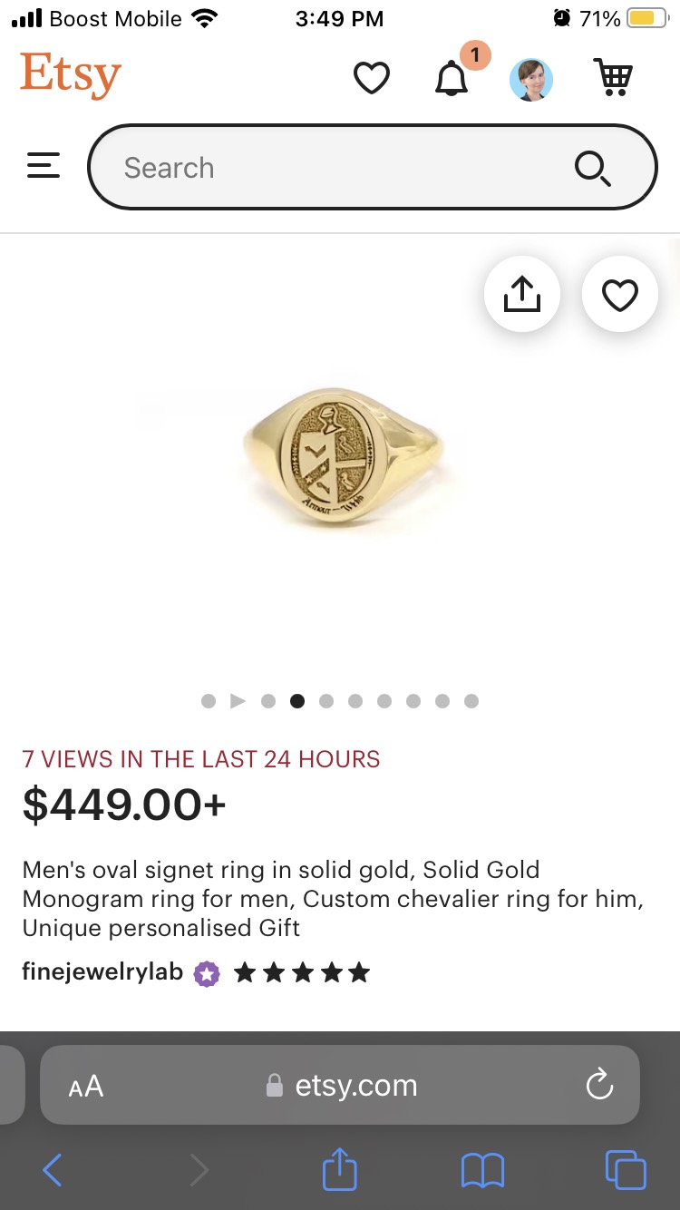680x1210 pixels.
Task: Open Safari bookmarks
Action: [x=482, y=1170]
